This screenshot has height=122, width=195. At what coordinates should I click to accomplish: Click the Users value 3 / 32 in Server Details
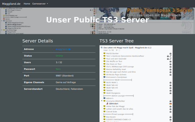point(59,62)
